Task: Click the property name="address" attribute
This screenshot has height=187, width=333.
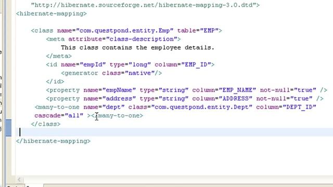Action: coord(109,99)
